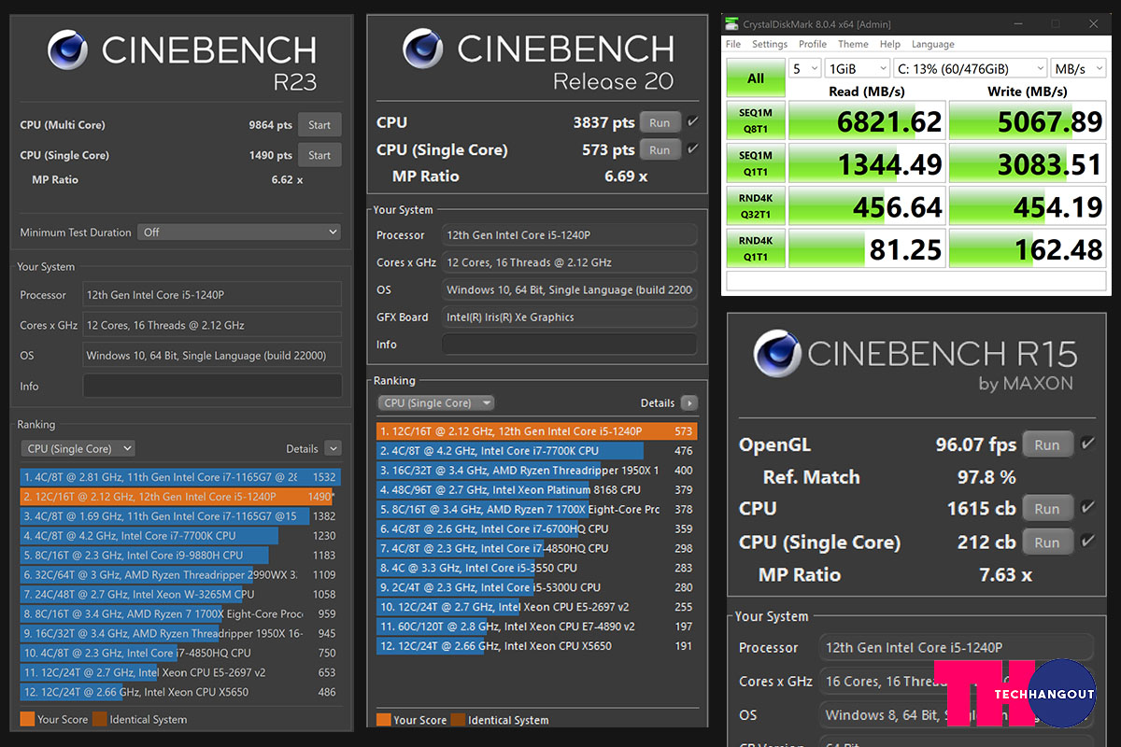Expand the Details dropdown in Cinebench R23 ranking
Image resolution: width=1121 pixels, height=747 pixels.
(x=333, y=449)
